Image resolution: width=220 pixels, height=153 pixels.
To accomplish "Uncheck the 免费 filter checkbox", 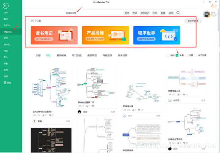I will (177, 55).
